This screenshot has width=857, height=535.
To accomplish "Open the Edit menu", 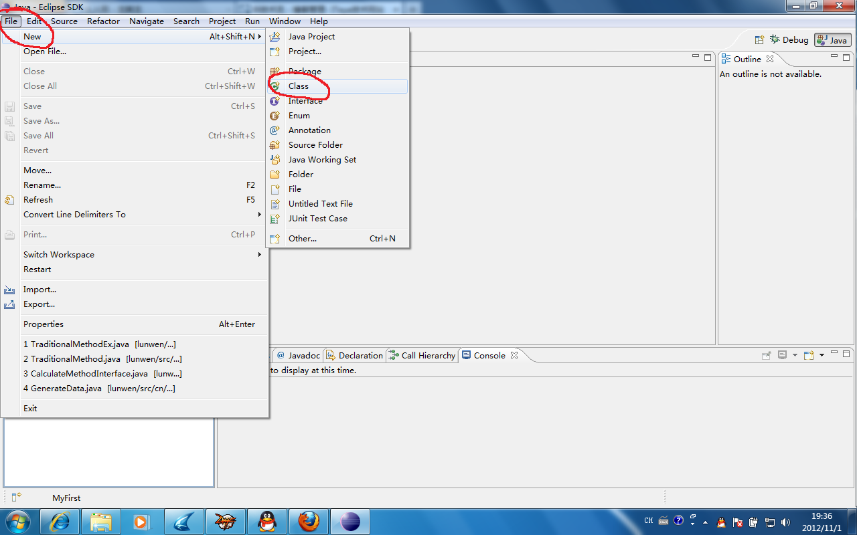I will pyautogui.click(x=34, y=21).
